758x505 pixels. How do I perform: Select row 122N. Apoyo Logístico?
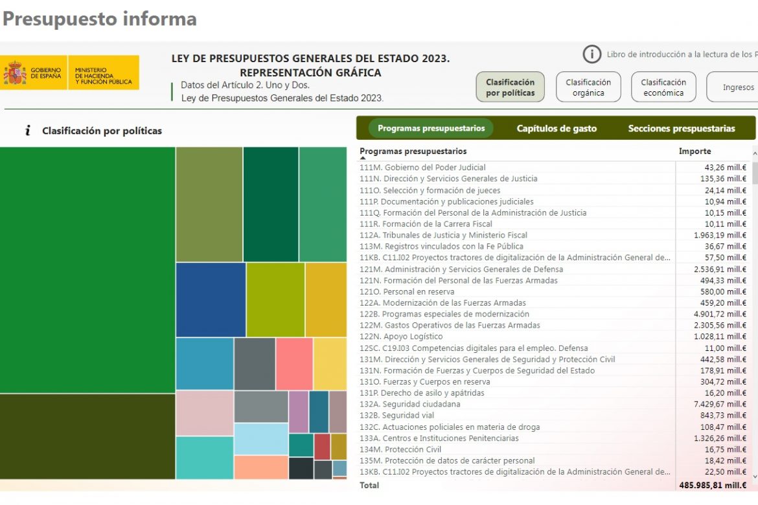point(554,337)
